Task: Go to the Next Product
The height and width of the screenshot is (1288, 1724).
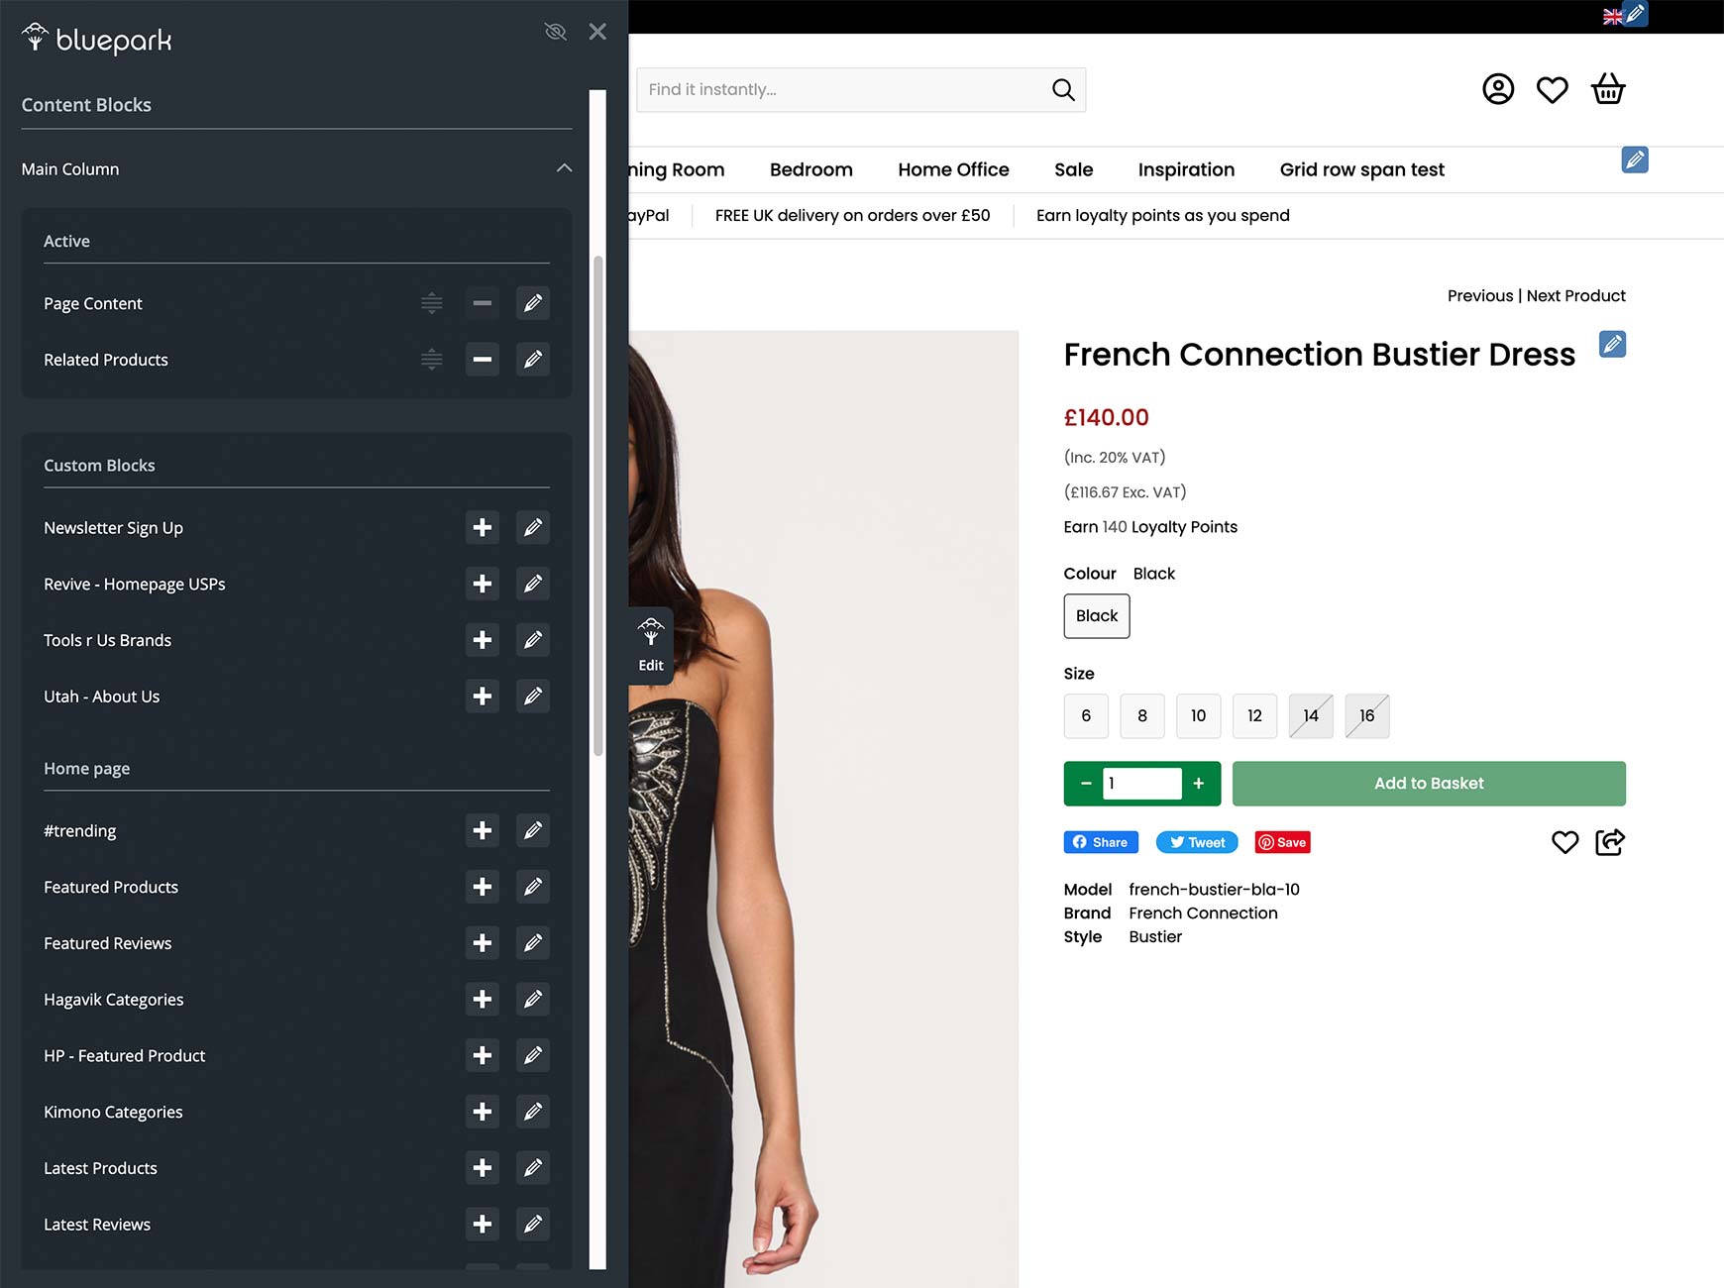Action: 1576,295
